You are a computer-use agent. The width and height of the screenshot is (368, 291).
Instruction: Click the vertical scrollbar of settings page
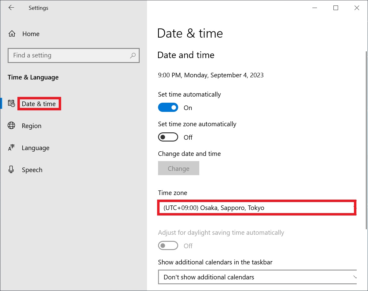click(x=366, y=140)
